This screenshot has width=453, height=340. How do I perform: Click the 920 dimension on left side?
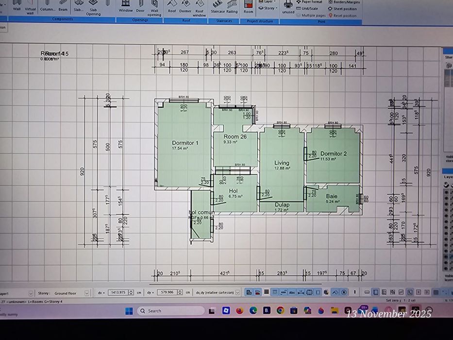pyautogui.click(x=83, y=171)
